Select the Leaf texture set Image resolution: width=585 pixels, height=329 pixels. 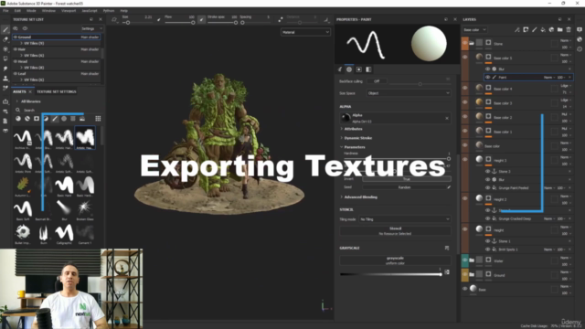(x=57, y=74)
